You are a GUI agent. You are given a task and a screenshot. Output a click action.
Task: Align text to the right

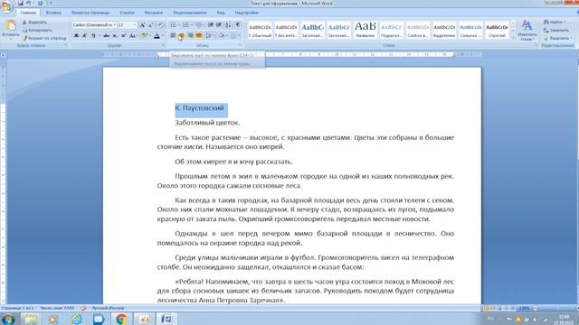coord(190,36)
